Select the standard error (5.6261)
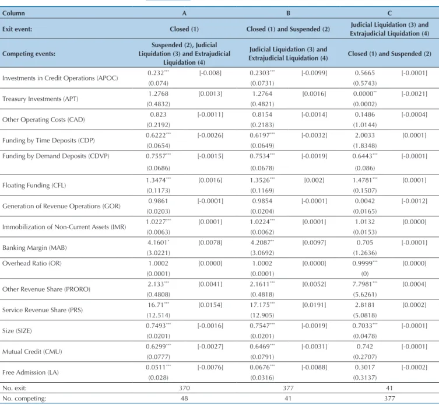439x405 pixels. [365, 294]
